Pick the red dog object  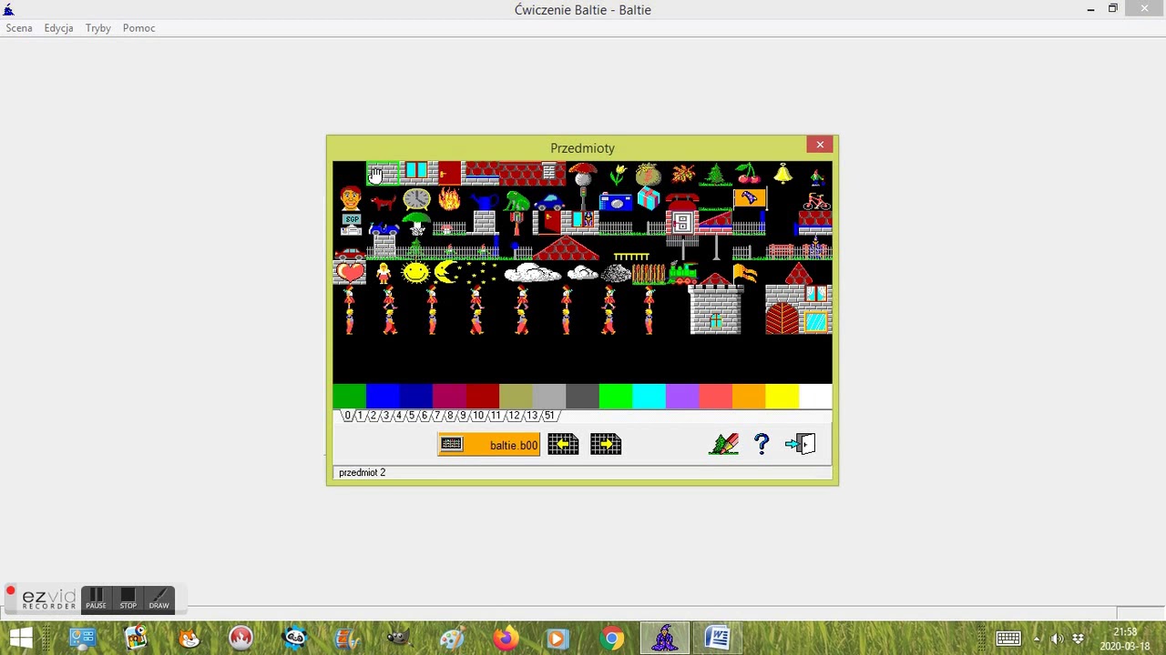(x=384, y=200)
